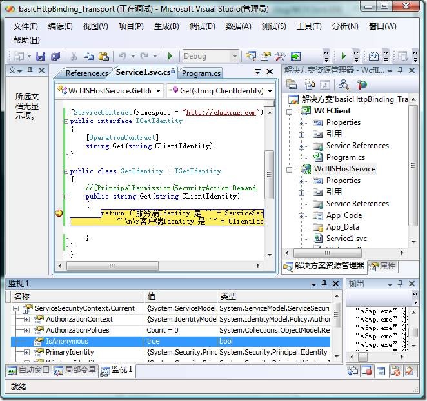Click the Call Stack icon at bottom right
Viewport: 427px width, 401px height.
pos(353,371)
